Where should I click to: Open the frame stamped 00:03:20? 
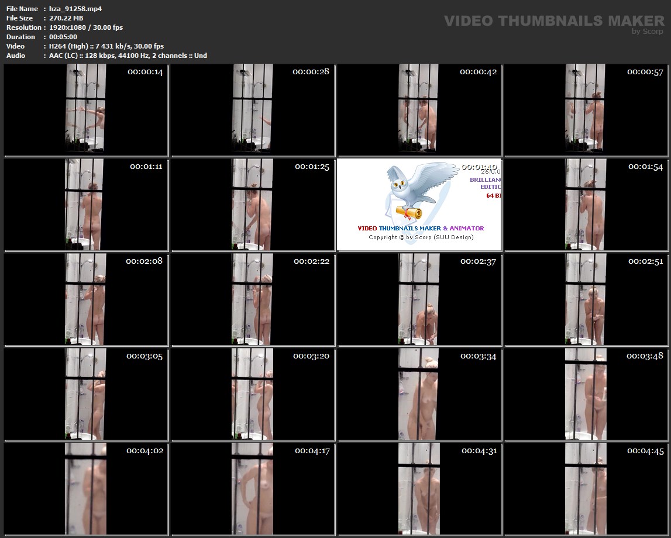coord(253,394)
